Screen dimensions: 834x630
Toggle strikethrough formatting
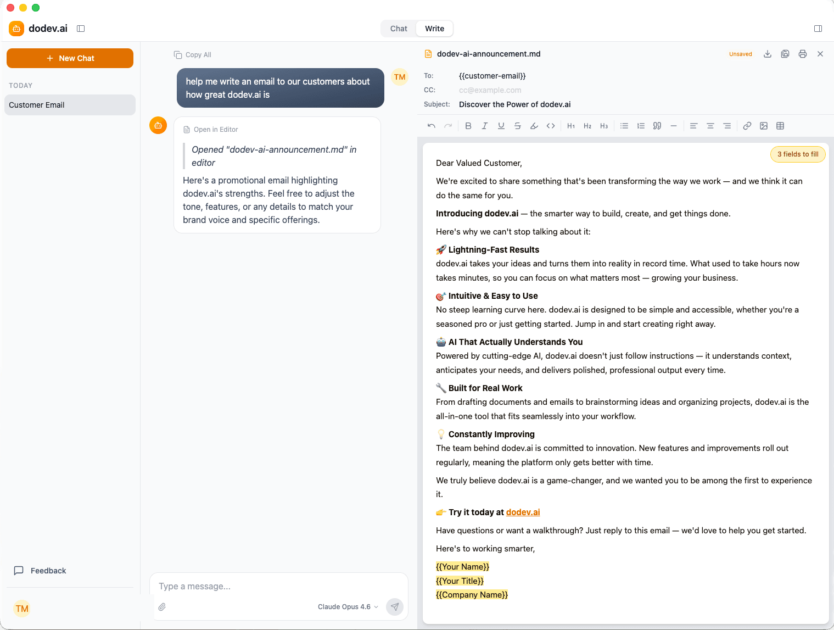click(x=518, y=126)
